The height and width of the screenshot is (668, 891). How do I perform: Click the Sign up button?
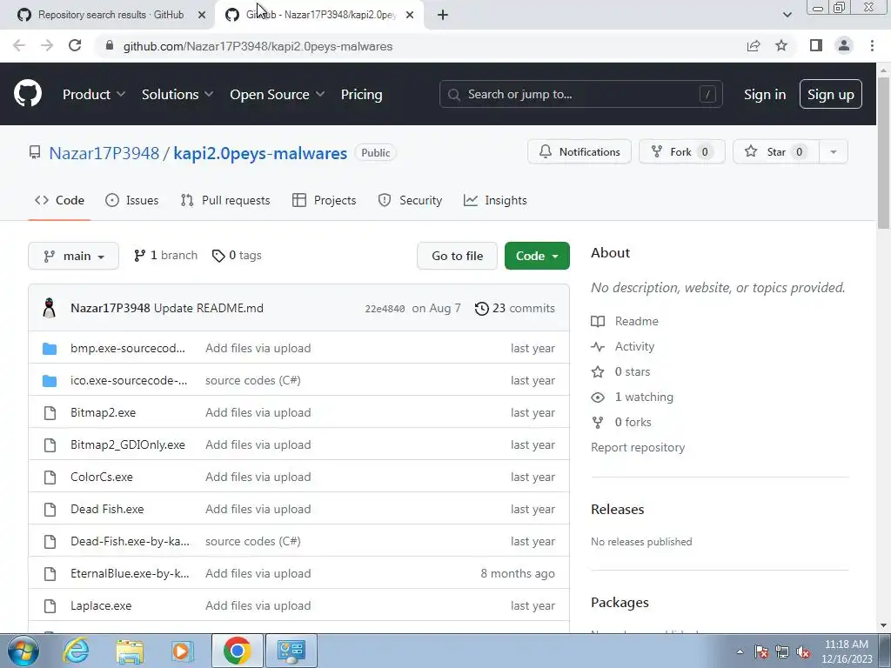[831, 94]
